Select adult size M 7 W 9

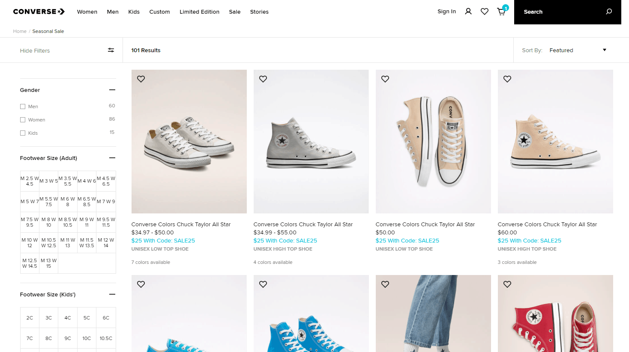click(106, 201)
